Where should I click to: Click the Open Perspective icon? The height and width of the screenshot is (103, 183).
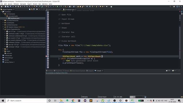174,7
